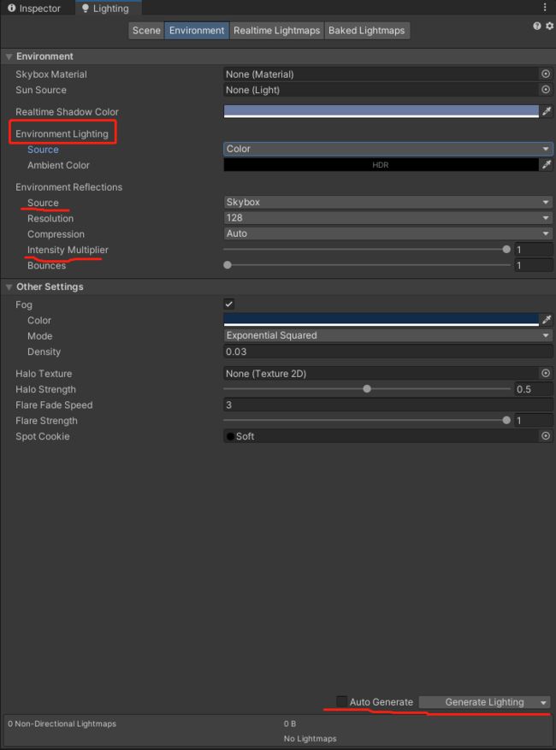Image resolution: width=556 pixels, height=750 pixels.
Task: Open the Generate Lighting dropdown arrow
Action: (x=543, y=702)
